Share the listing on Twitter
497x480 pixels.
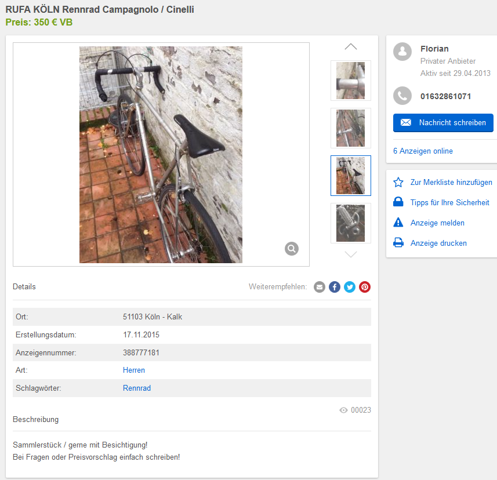350,287
